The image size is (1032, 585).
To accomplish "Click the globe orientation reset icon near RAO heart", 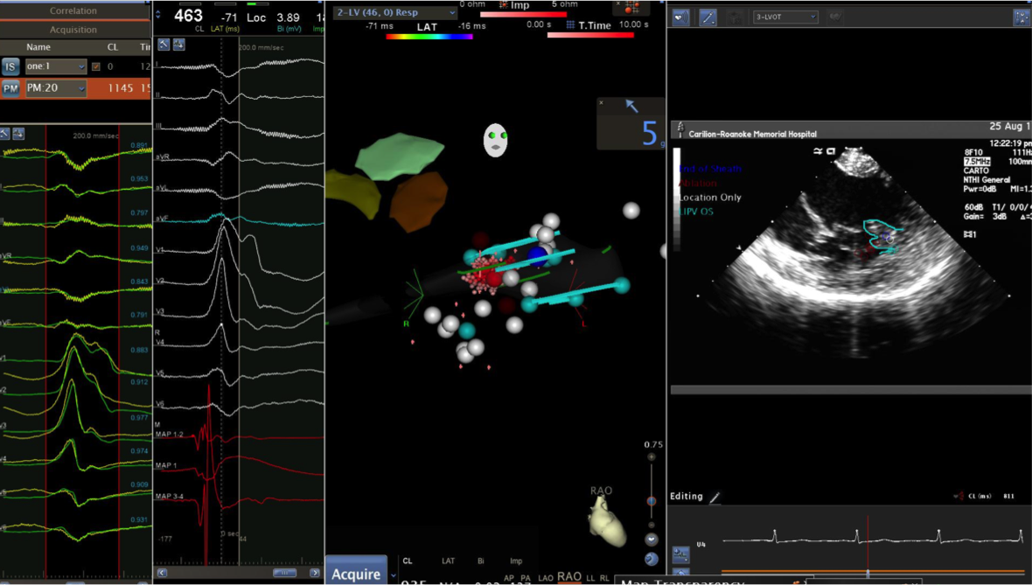I will (649, 558).
